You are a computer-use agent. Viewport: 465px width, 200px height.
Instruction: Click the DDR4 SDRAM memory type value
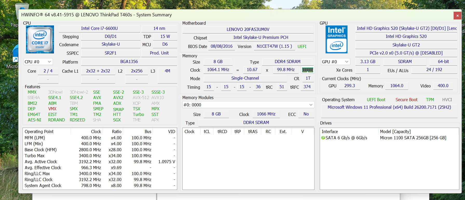tap(288, 61)
